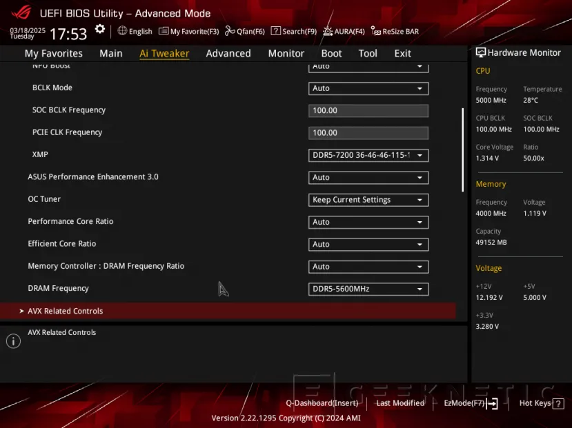Screen dimensions: 572x428
Task: Click CPU temperature value 28°C
Action: (x=531, y=100)
